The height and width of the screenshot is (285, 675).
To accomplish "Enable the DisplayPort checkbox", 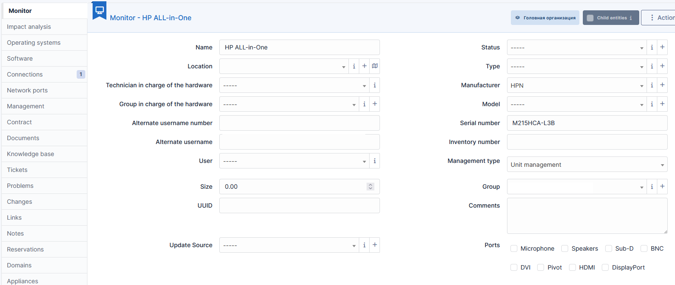I will (x=605, y=267).
